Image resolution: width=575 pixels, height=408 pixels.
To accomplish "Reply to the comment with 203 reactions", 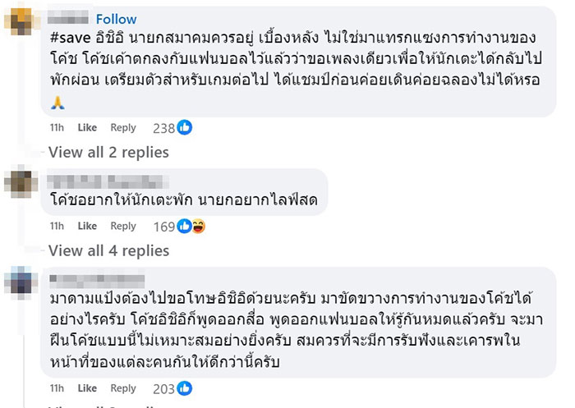I will tap(123, 388).
